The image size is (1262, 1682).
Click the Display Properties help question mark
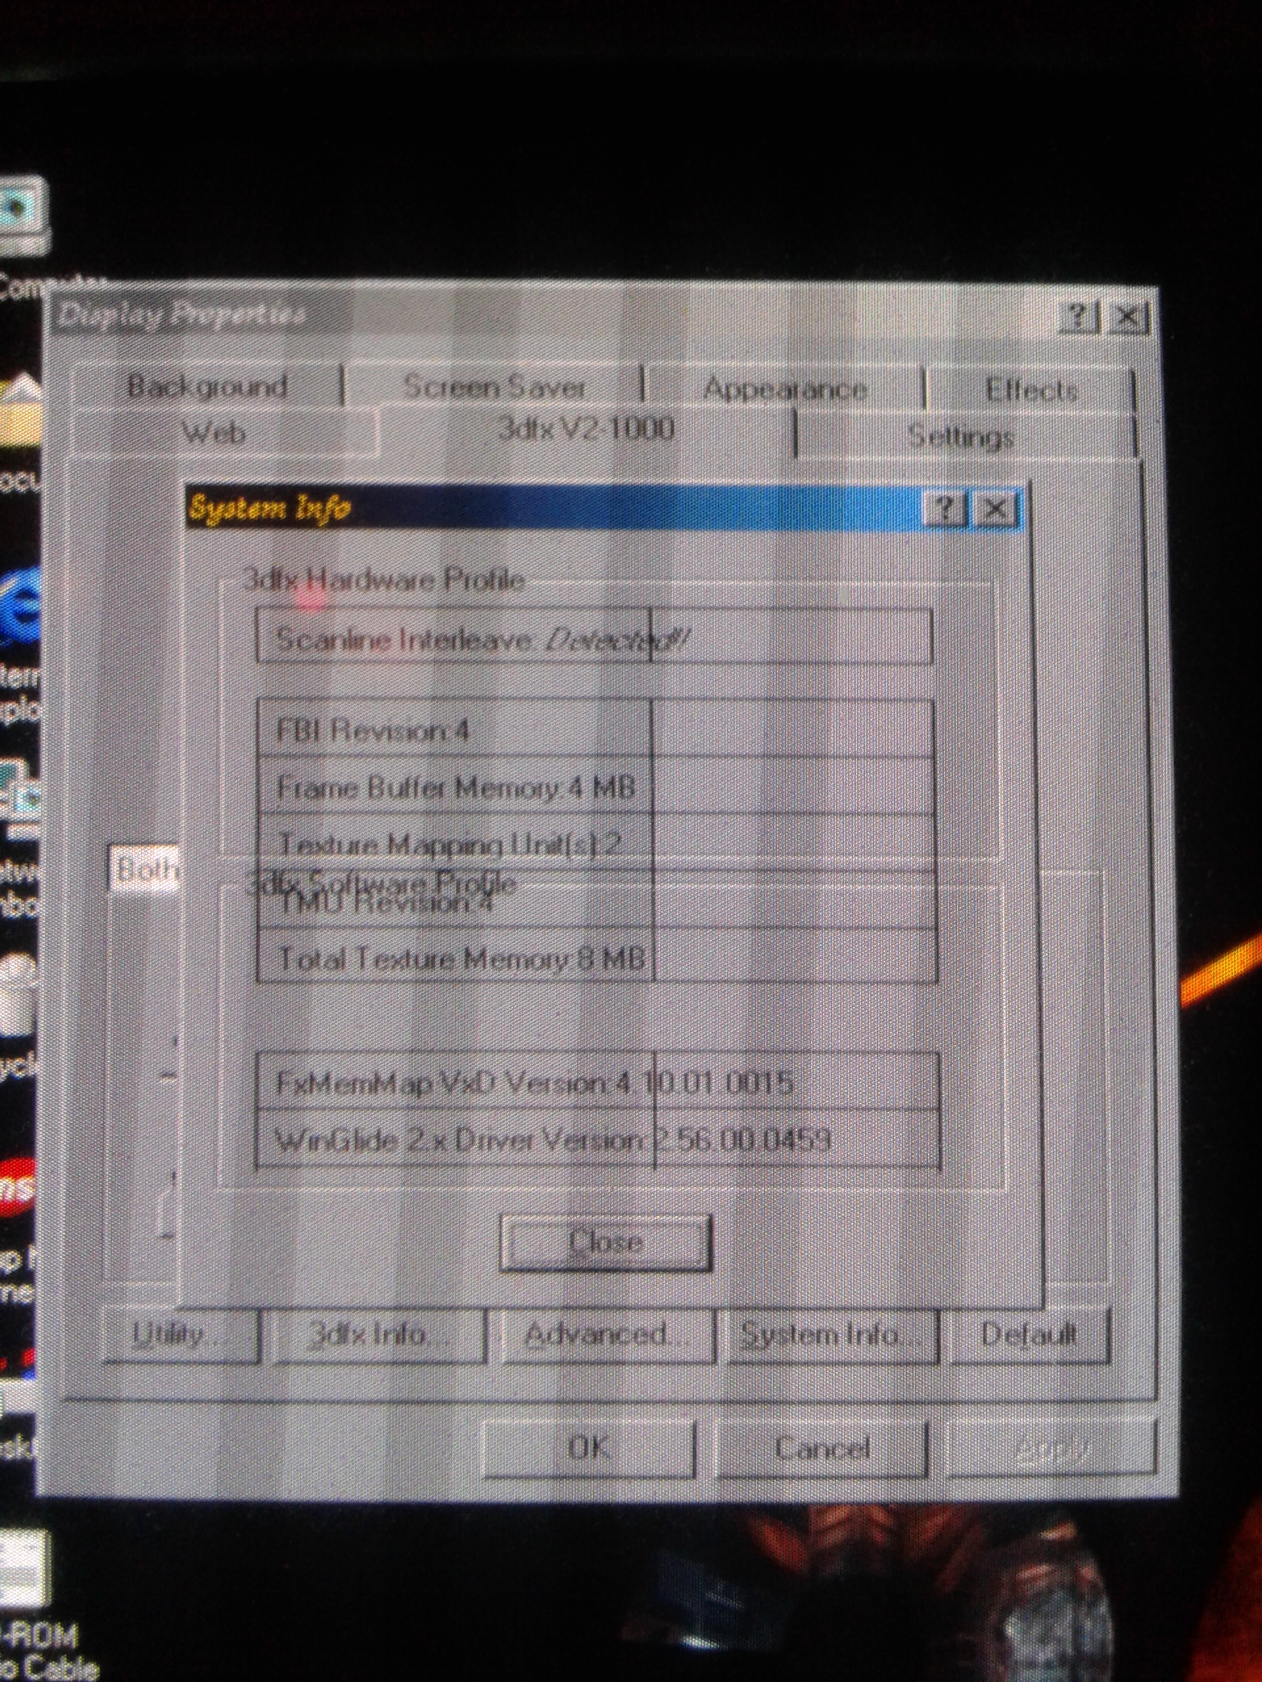pyautogui.click(x=1079, y=316)
